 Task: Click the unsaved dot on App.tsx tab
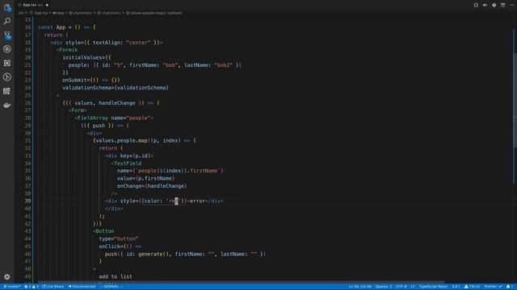[x=47, y=5]
